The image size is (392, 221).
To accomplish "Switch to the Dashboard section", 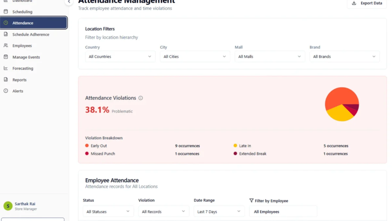I will (x=20, y=1).
